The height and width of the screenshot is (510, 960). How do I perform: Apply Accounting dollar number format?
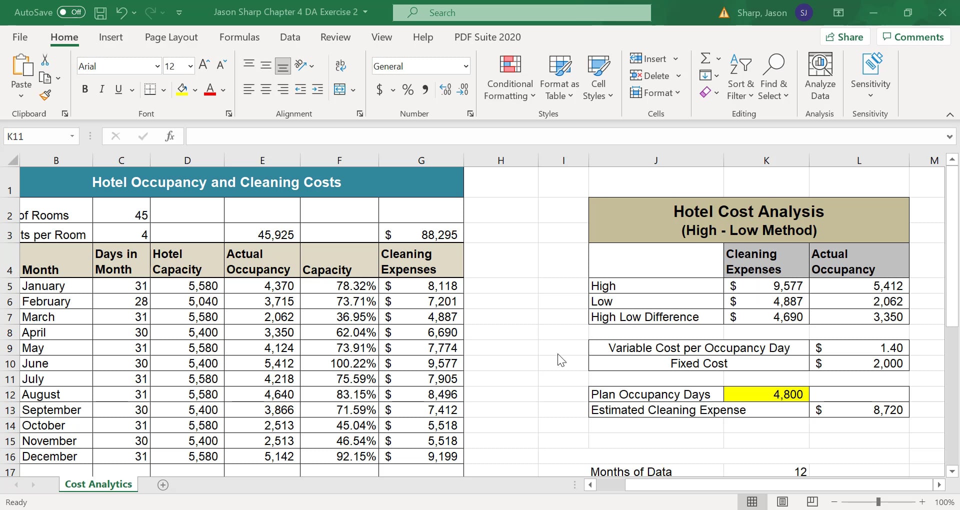(379, 90)
